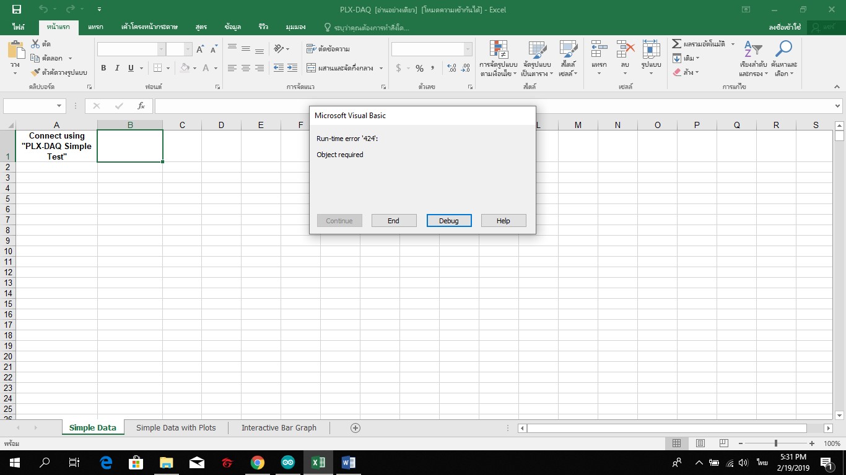
Task: Expand the number format dropdown
Action: (468, 49)
